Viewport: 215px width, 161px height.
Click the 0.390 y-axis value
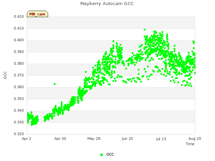[19, 52]
